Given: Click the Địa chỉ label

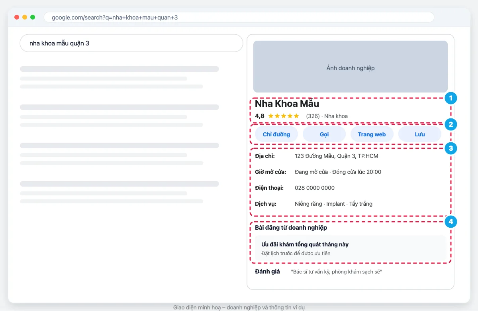Looking at the screenshot, I should (265, 156).
